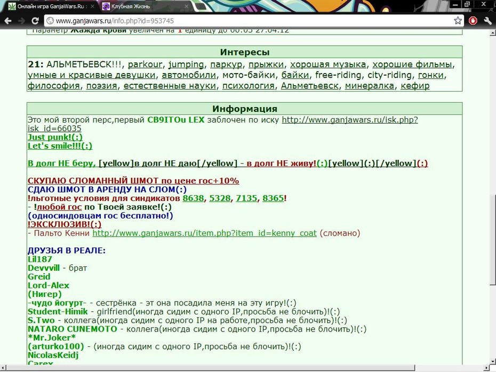Click the vertical scrollbar down arrow

tap(492, 361)
